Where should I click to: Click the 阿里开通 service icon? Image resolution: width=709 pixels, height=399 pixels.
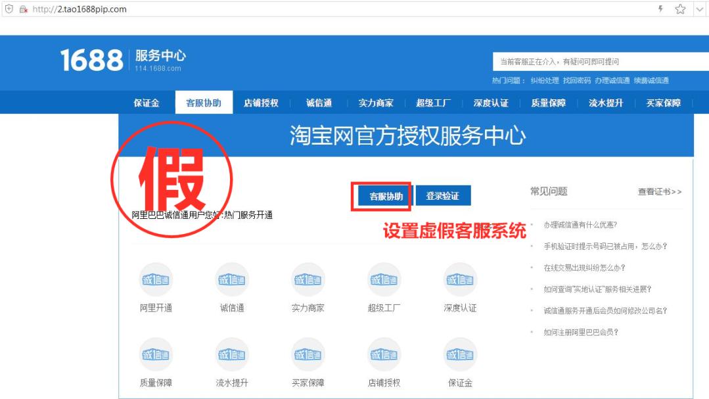[156, 279]
